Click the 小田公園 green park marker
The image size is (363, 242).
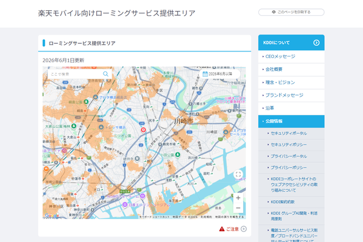click(x=177, y=154)
